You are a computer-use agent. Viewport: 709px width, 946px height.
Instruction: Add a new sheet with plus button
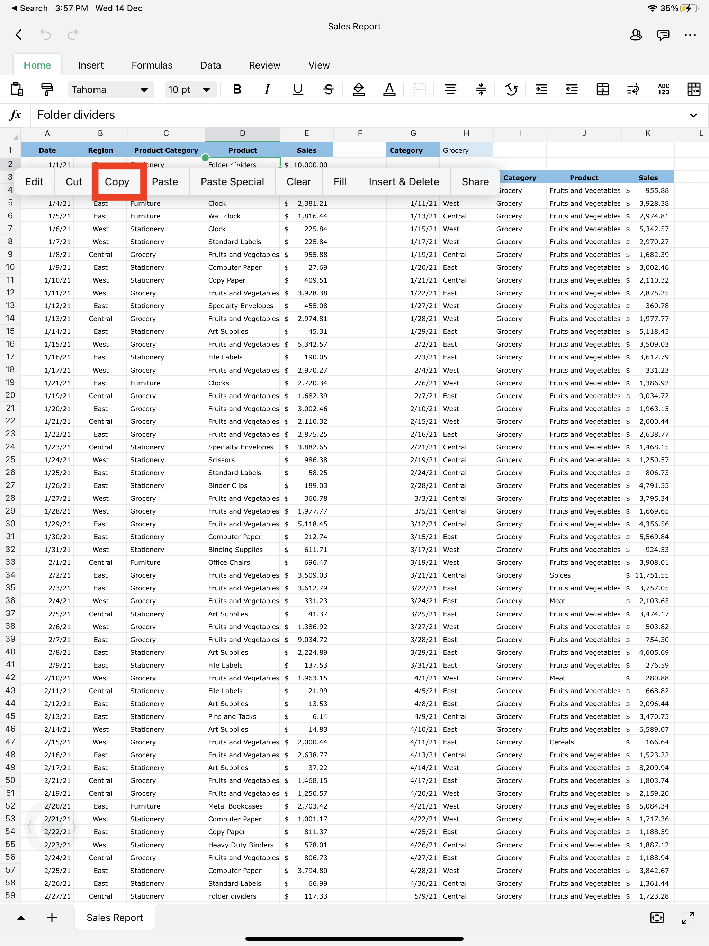coord(52,918)
